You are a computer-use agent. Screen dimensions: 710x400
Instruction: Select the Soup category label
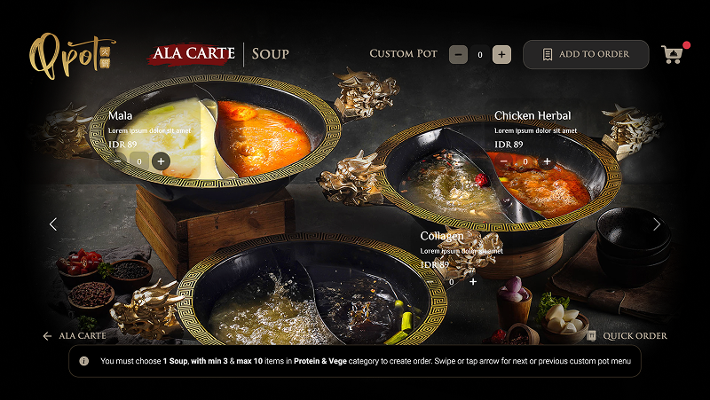[271, 54]
